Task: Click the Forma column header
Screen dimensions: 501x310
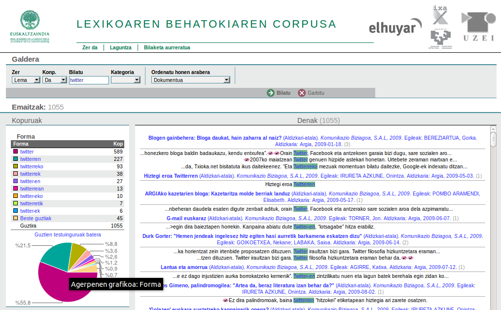Action: (21, 144)
